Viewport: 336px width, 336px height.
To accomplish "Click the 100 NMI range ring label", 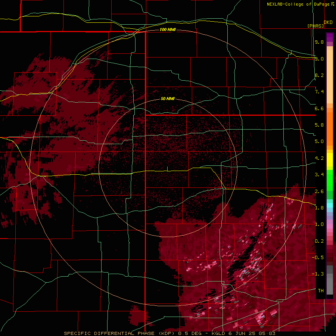I will (168, 29).
